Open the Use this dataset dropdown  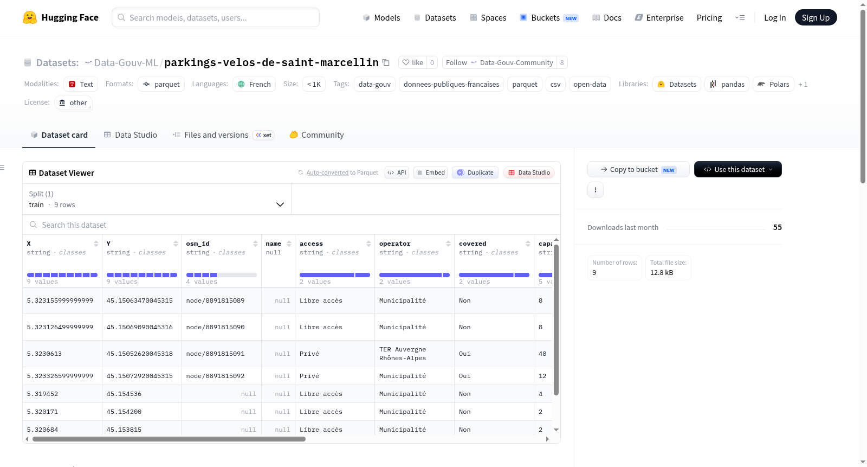(x=738, y=169)
